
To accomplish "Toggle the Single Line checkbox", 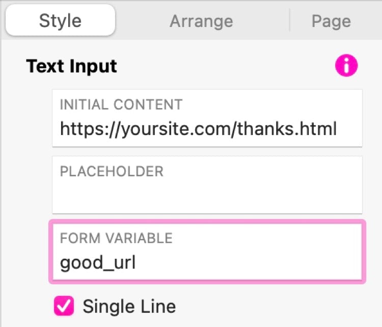I will click(x=64, y=306).
